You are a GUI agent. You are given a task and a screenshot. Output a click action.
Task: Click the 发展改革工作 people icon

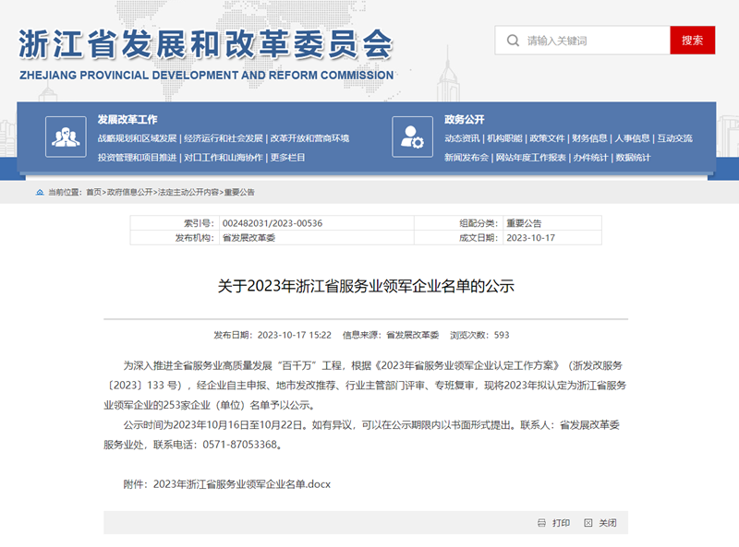[65, 137]
